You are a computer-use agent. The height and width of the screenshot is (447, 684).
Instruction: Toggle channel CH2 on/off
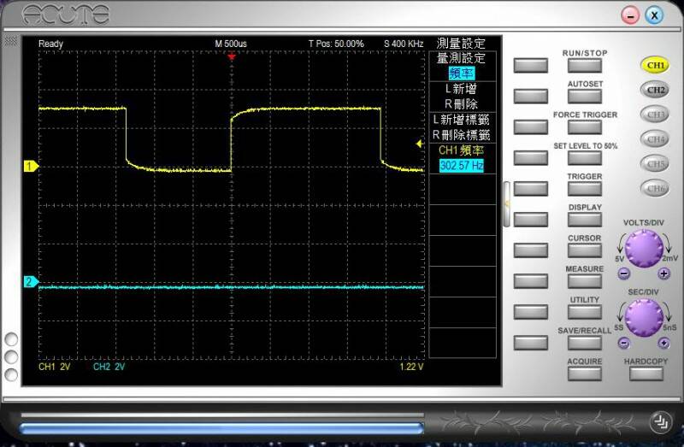[x=655, y=90]
